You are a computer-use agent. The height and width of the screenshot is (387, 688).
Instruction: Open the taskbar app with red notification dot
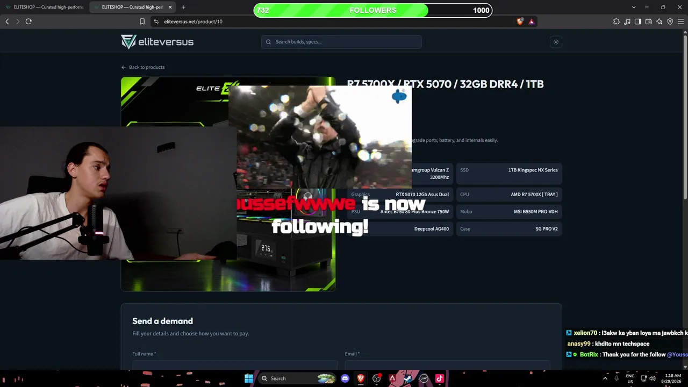[377, 378]
